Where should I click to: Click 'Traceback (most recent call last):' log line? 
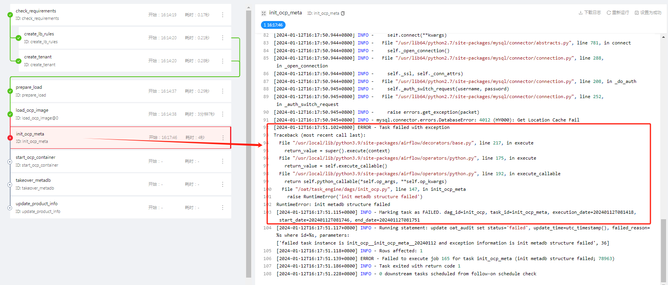pyautogui.click(x=320, y=135)
